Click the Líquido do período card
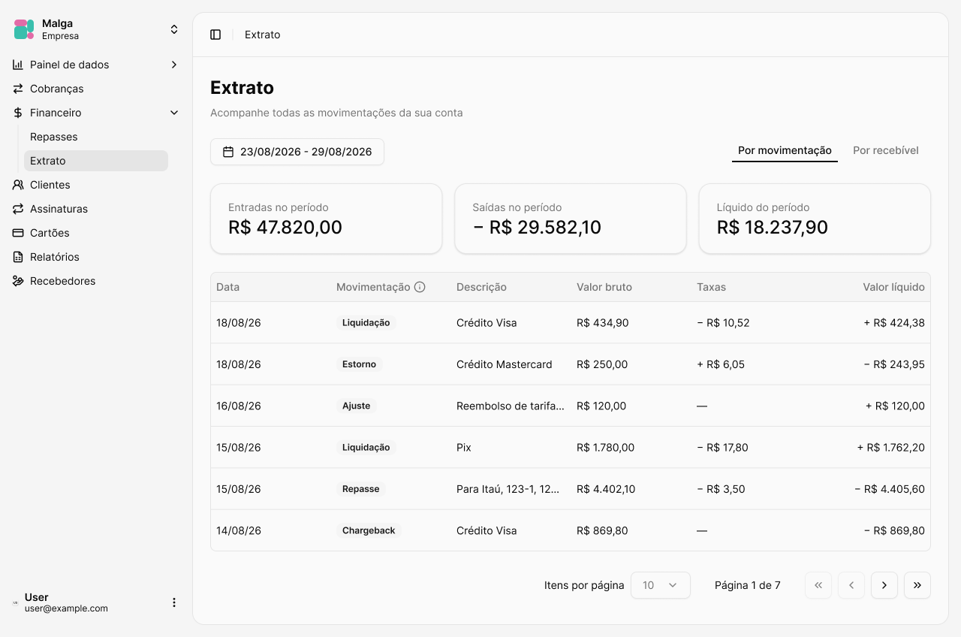This screenshot has width=961, height=637. pyautogui.click(x=815, y=219)
